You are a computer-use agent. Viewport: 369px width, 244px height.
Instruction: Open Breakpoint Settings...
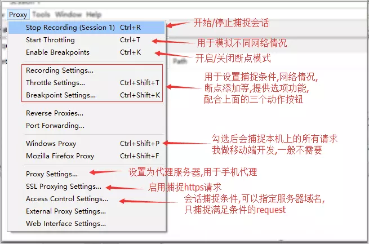coord(87,95)
